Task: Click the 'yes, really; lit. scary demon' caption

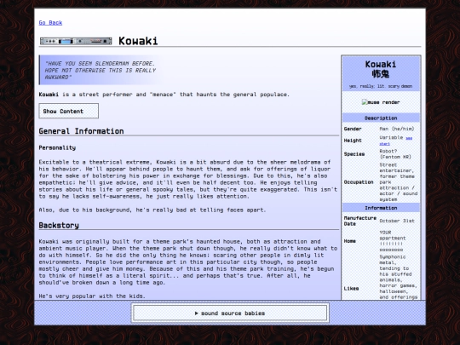Action: coord(381,86)
